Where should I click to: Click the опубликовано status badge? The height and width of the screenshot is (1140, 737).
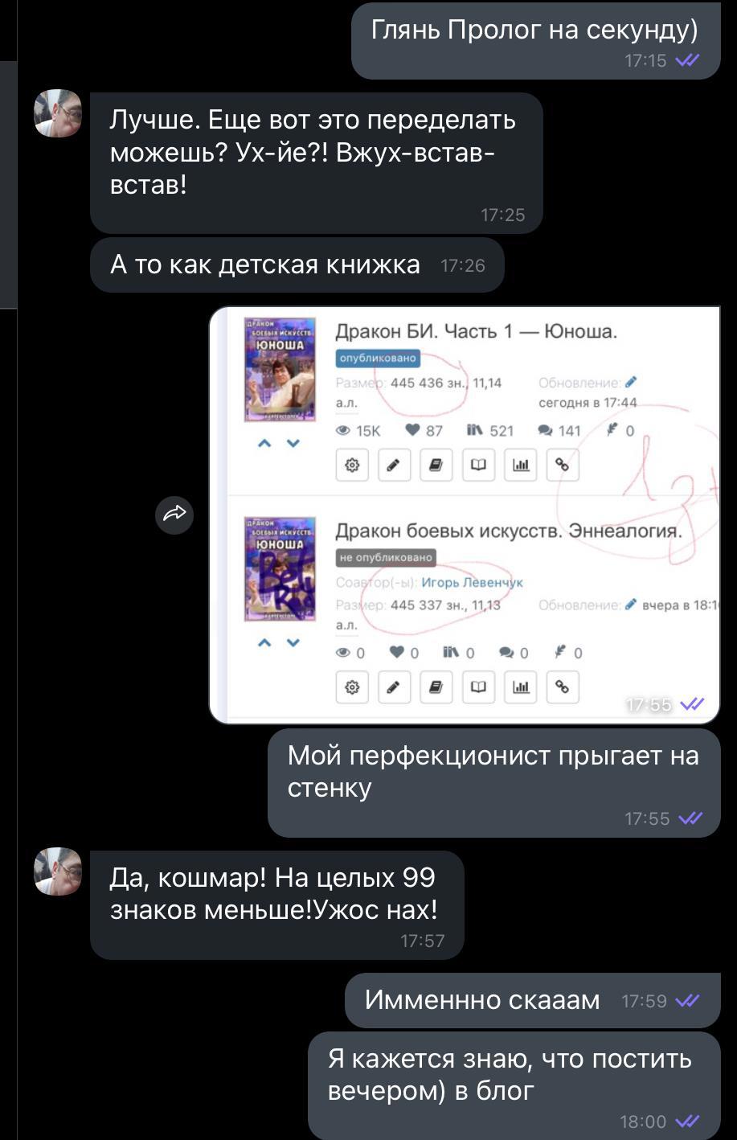click(378, 358)
